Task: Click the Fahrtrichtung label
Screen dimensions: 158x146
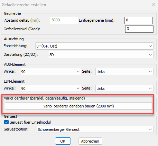Action: click(16, 46)
